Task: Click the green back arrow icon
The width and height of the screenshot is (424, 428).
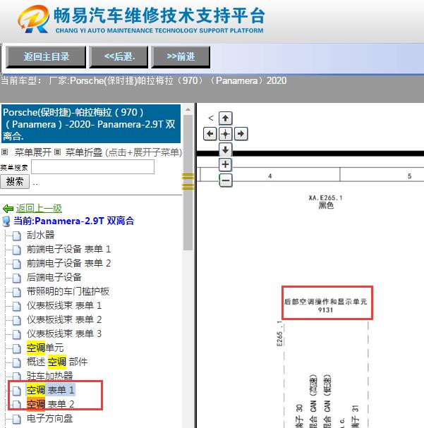Action: (8, 209)
